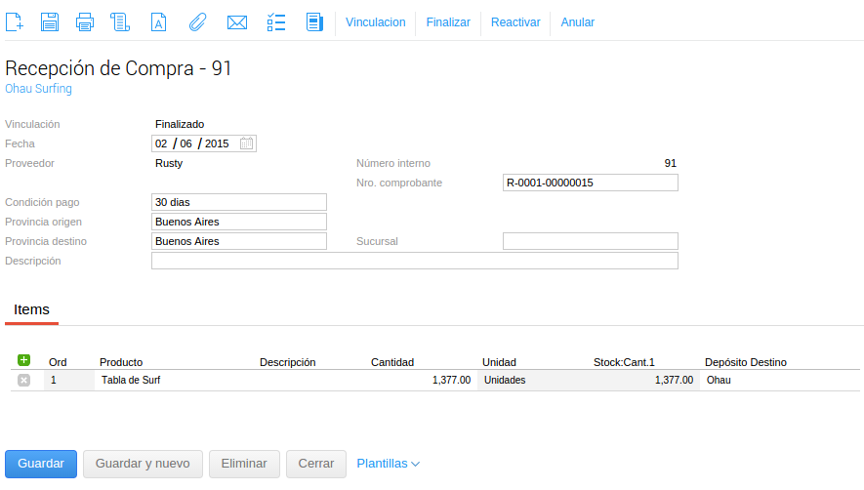Click the Depósito Destino column header
The width and height of the screenshot is (864, 490).
pyautogui.click(x=746, y=362)
